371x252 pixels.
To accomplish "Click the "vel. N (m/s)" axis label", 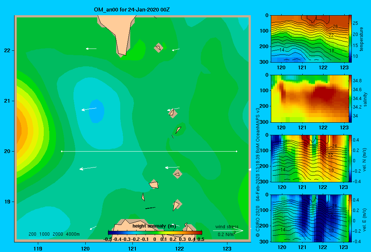I will click(x=365, y=160).
